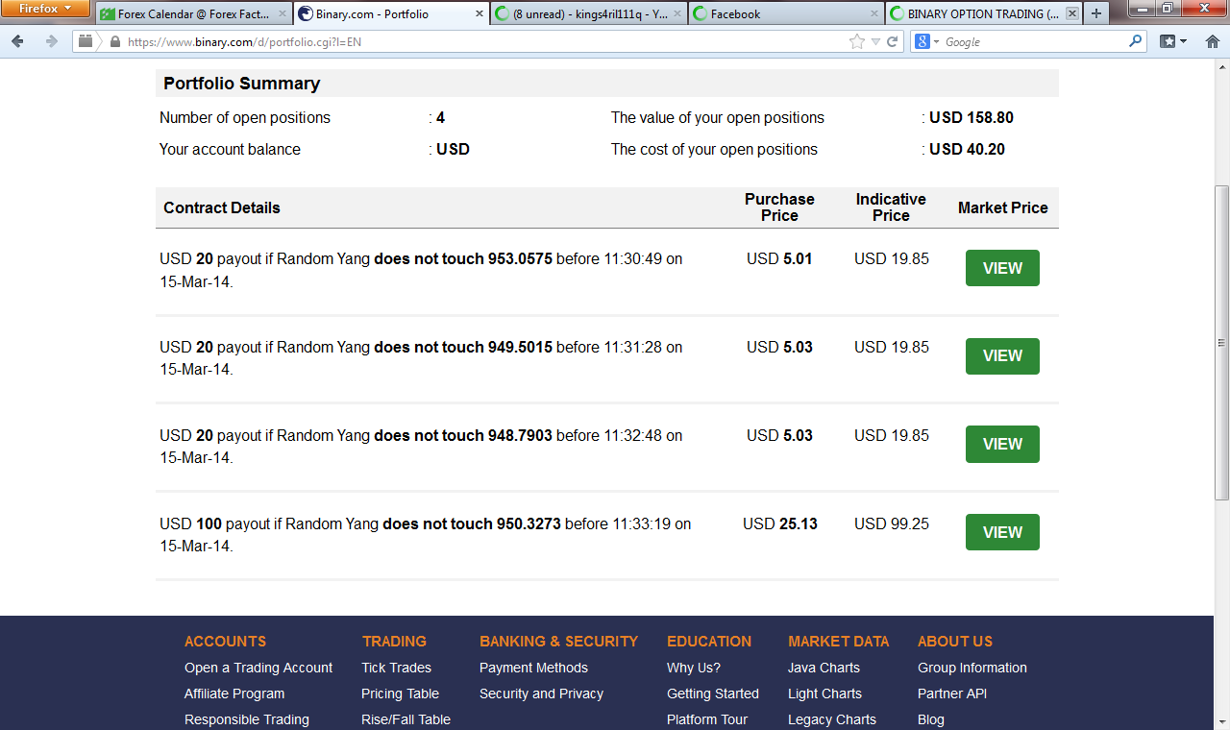1230x730 pixels.
Task: Open a new tab with the plus icon
Action: pos(1096,13)
